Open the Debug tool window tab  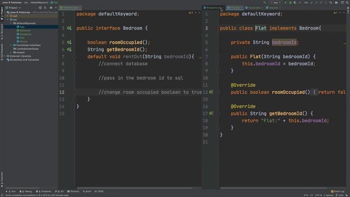pyautogui.click(x=26, y=192)
